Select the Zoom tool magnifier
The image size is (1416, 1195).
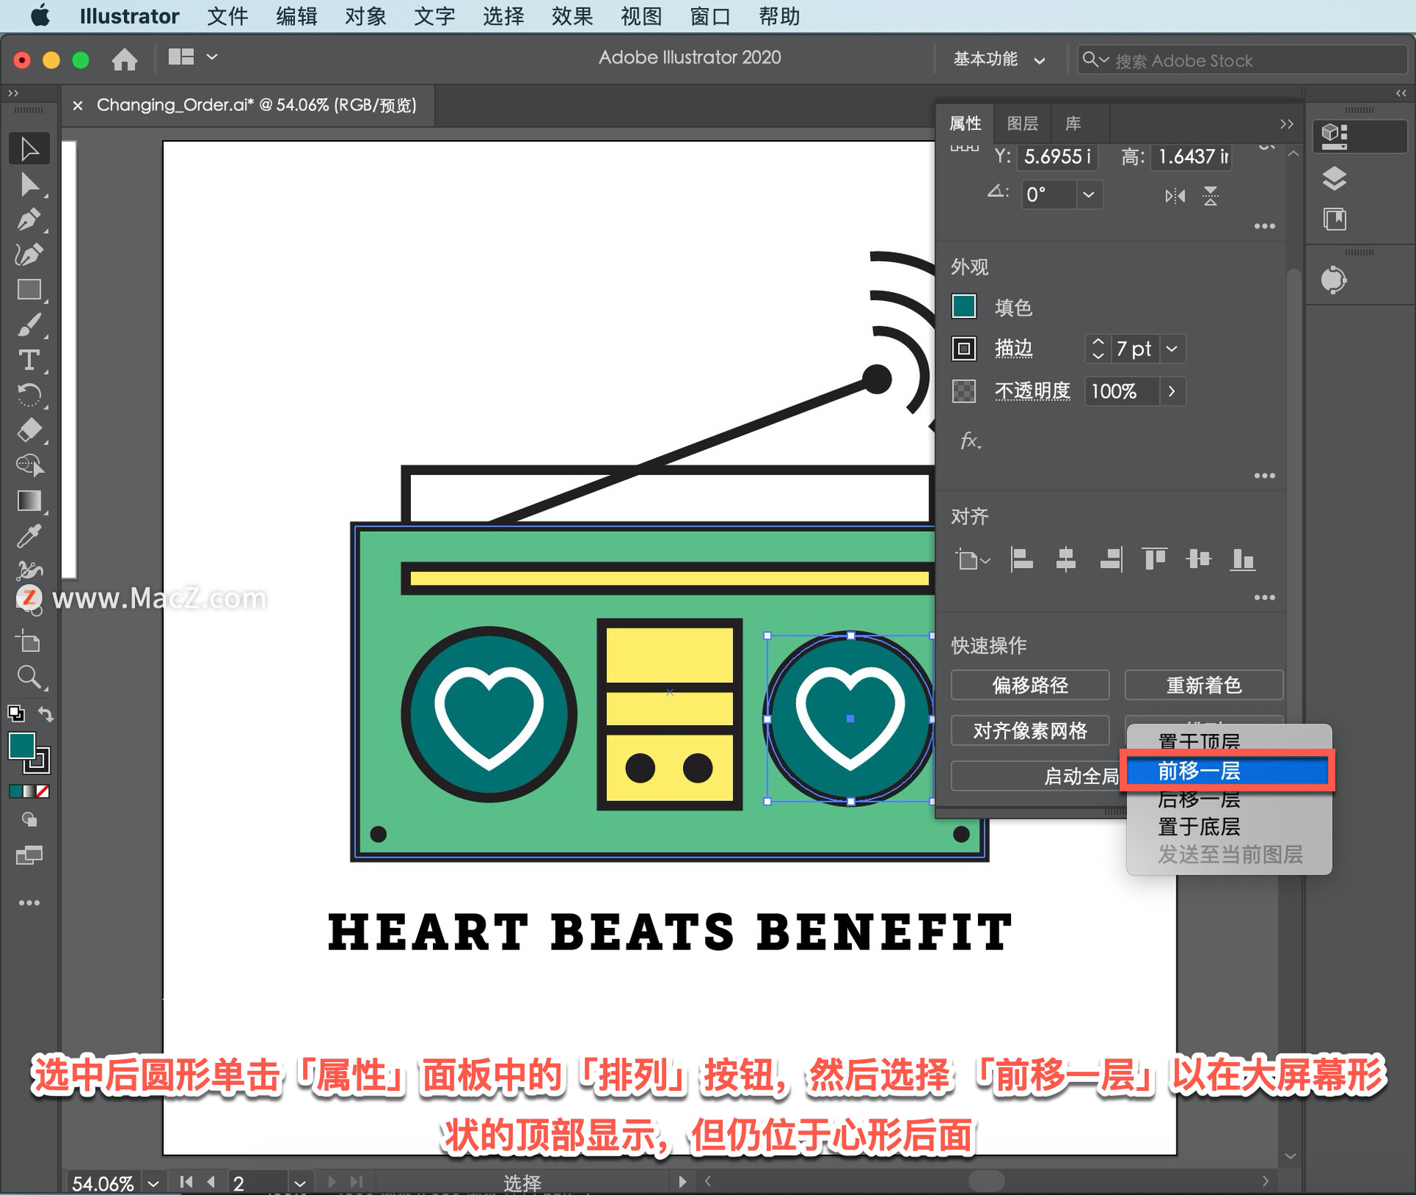(x=29, y=676)
